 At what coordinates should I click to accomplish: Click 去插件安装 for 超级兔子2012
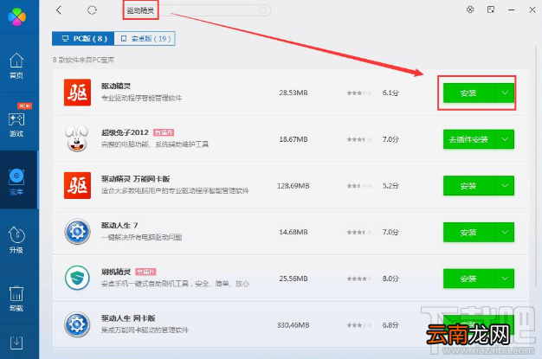pos(469,139)
